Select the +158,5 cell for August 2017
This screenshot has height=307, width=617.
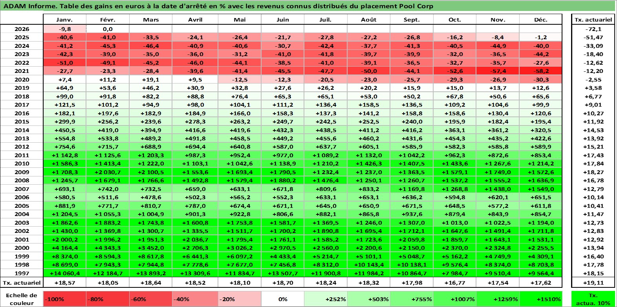(369, 105)
